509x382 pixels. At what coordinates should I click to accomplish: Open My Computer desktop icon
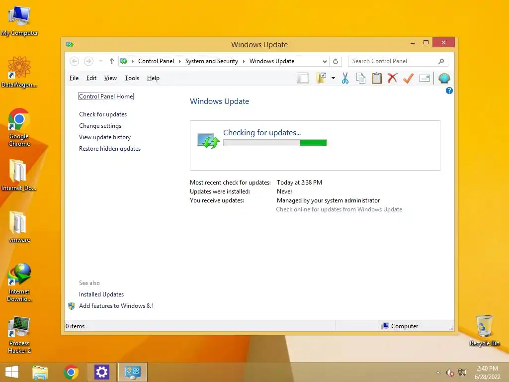click(19, 21)
